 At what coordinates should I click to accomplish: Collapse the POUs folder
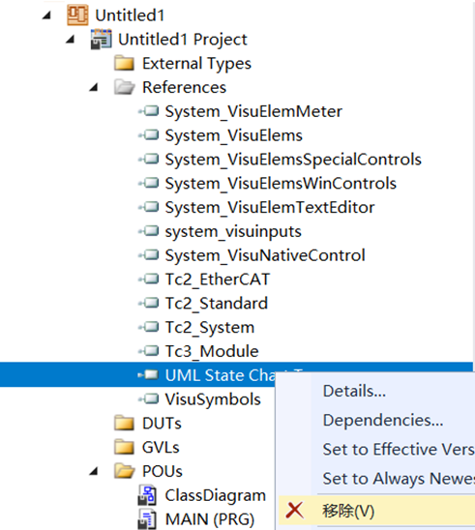[x=94, y=471]
